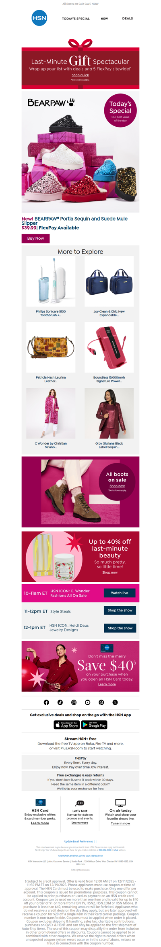Image resolution: width=161 pixels, height=947 pixels.
Task: Click the Watch live button
Action: pos(120,593)
